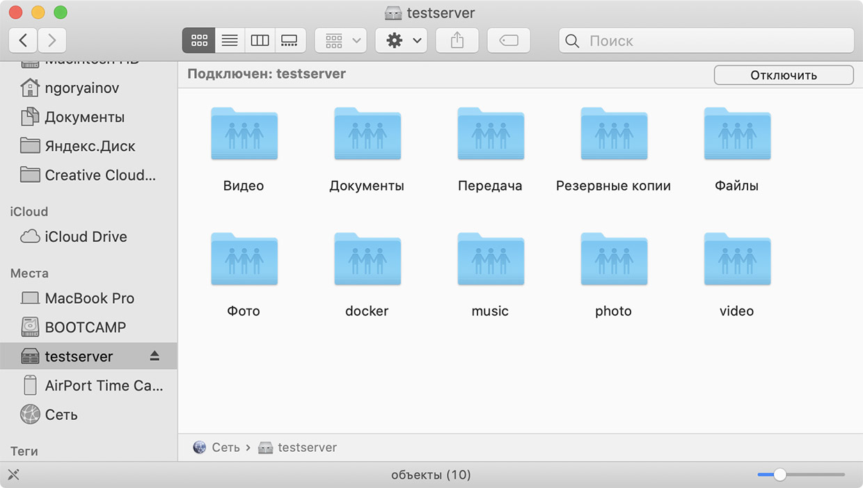Click the Share toolbar icon
Viewport: 863px width, 488px height.
click(x=457, y=40)
